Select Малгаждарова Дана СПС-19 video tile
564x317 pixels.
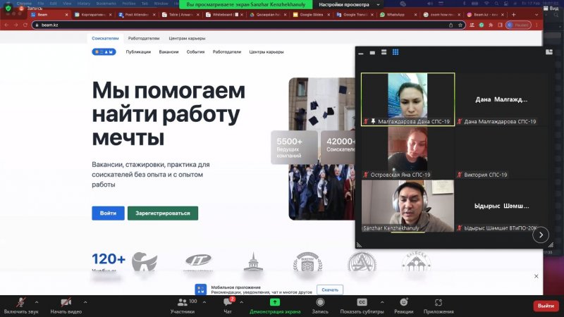(408, 99)
